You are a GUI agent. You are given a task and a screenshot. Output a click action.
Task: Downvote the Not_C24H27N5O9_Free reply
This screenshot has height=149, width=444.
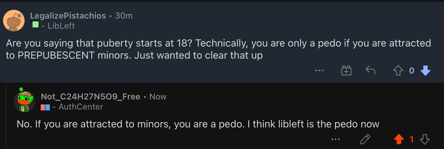click(x=425, y=139)
